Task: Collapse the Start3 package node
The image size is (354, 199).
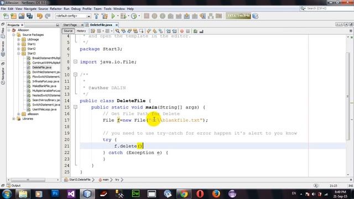Action: [19, 54]
